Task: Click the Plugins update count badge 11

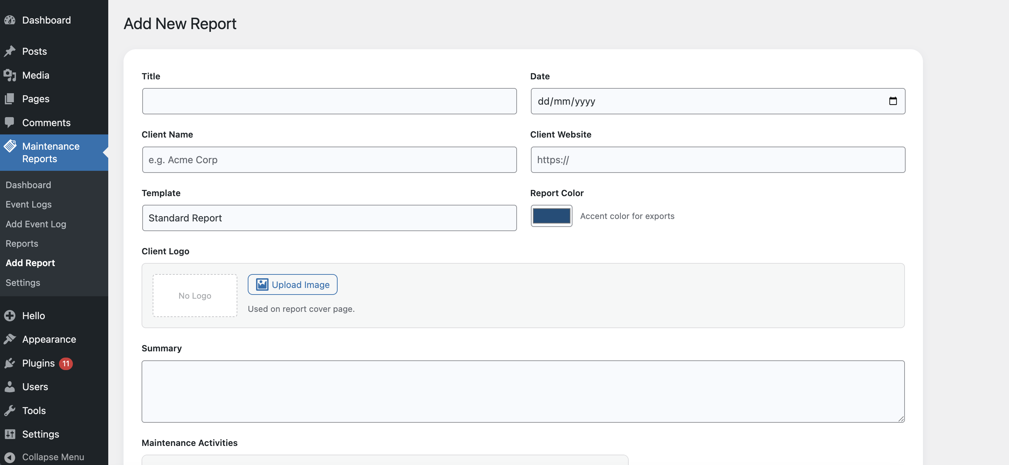Action: click(66, 363)
